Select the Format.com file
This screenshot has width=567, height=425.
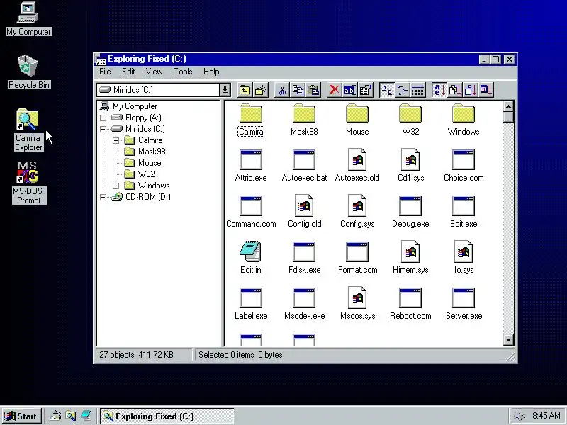click(357, 258)
